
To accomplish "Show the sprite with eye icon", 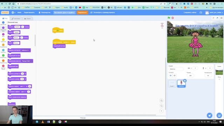I will tap(170, 76).
